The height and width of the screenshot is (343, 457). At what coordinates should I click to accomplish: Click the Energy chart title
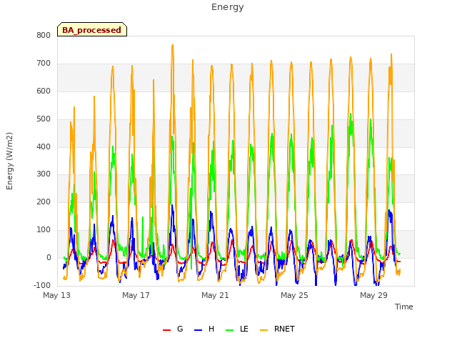pos(228,7)
